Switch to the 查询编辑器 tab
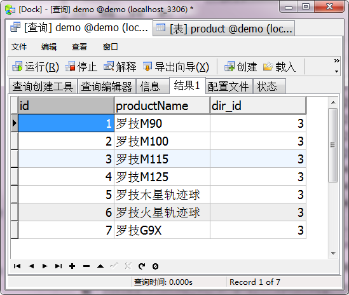 107,86
